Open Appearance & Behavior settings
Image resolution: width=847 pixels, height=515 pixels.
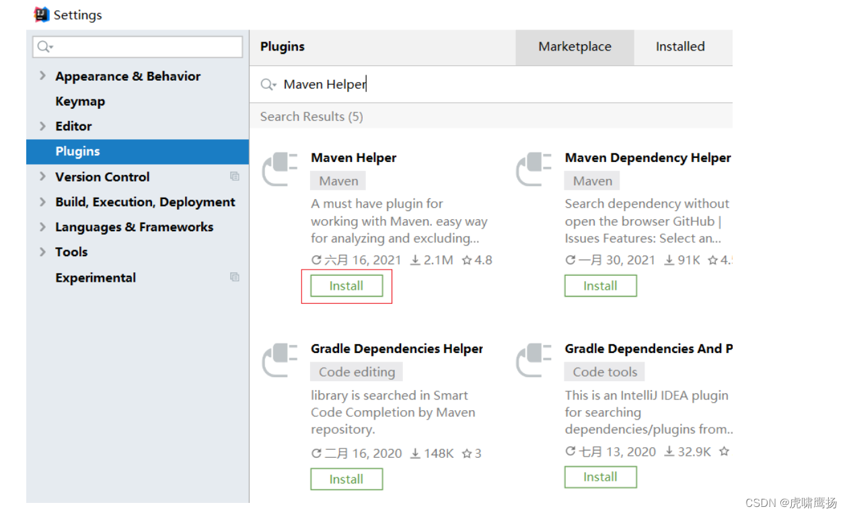tap(128, 76)
